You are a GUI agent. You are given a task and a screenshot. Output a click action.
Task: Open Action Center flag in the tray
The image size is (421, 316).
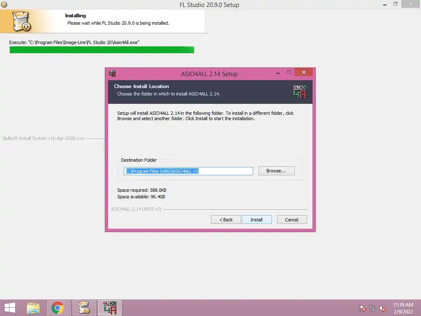(362, 308)
